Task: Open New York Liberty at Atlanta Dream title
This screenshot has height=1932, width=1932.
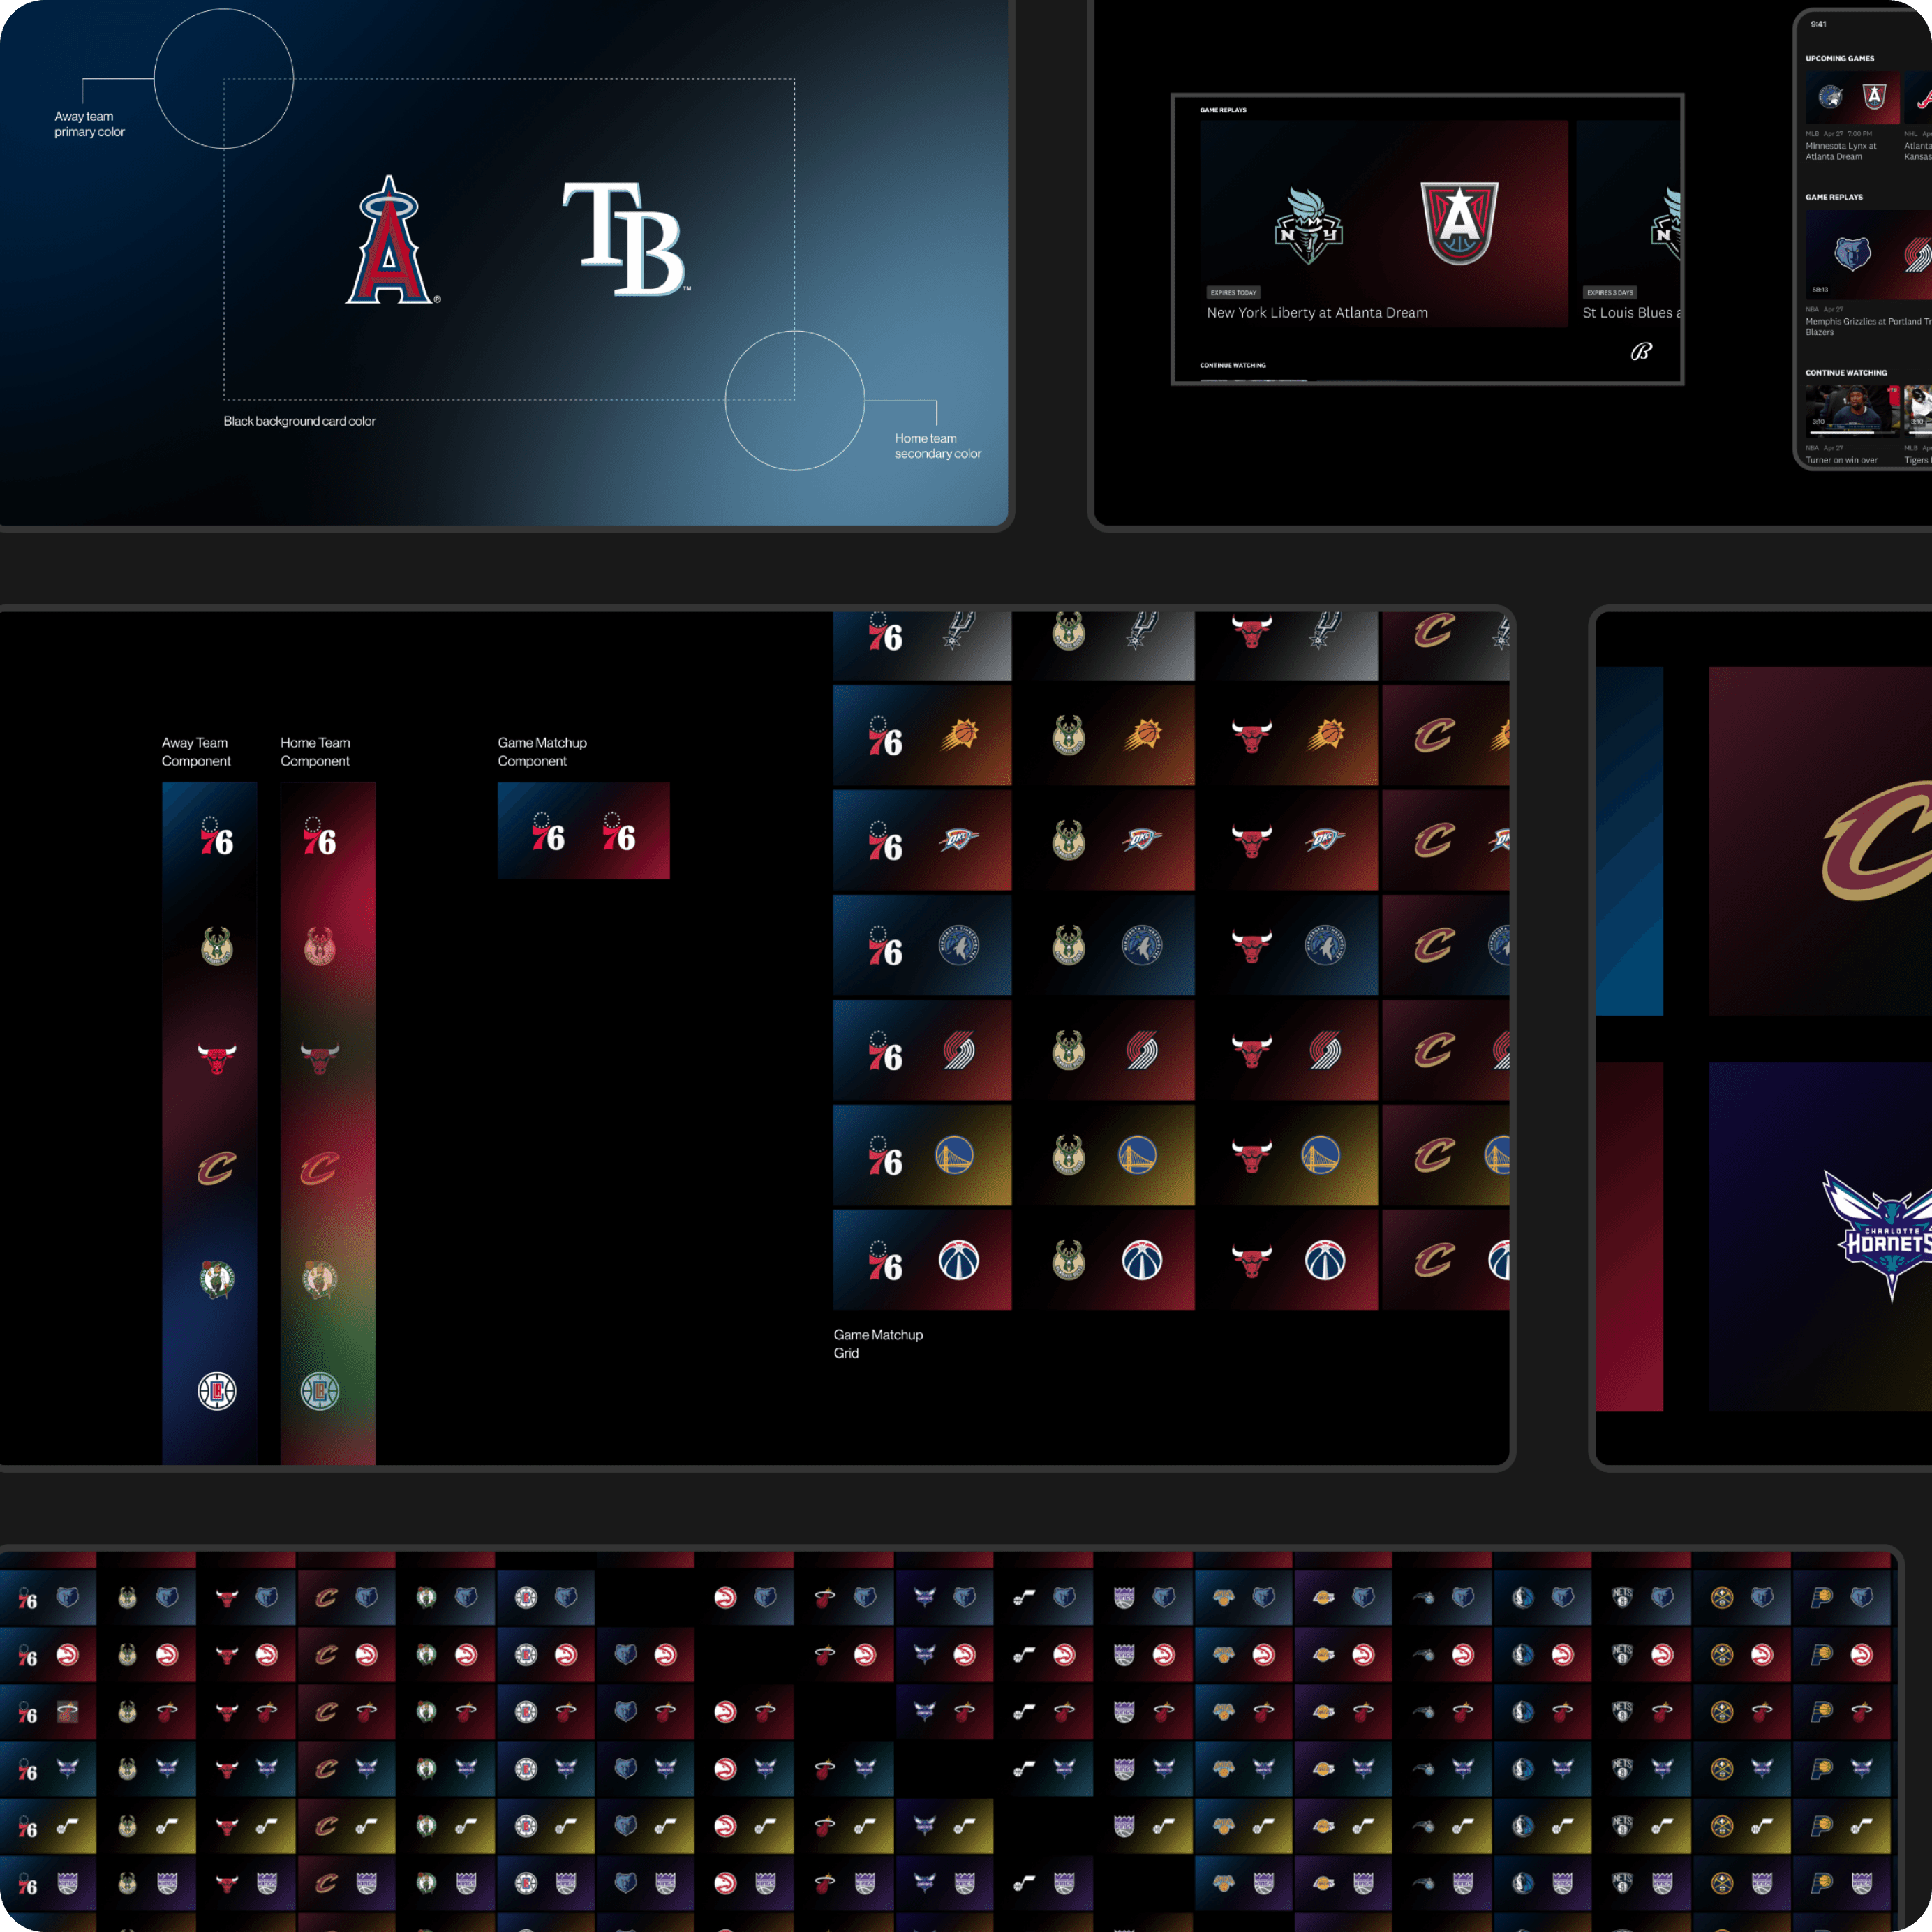Action: click(1316, 313)
